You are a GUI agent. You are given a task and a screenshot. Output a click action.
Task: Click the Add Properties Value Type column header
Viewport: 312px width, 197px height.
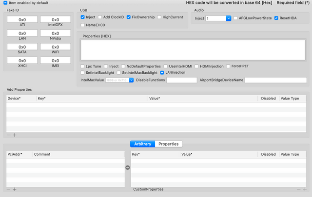(x=292, y=98)
